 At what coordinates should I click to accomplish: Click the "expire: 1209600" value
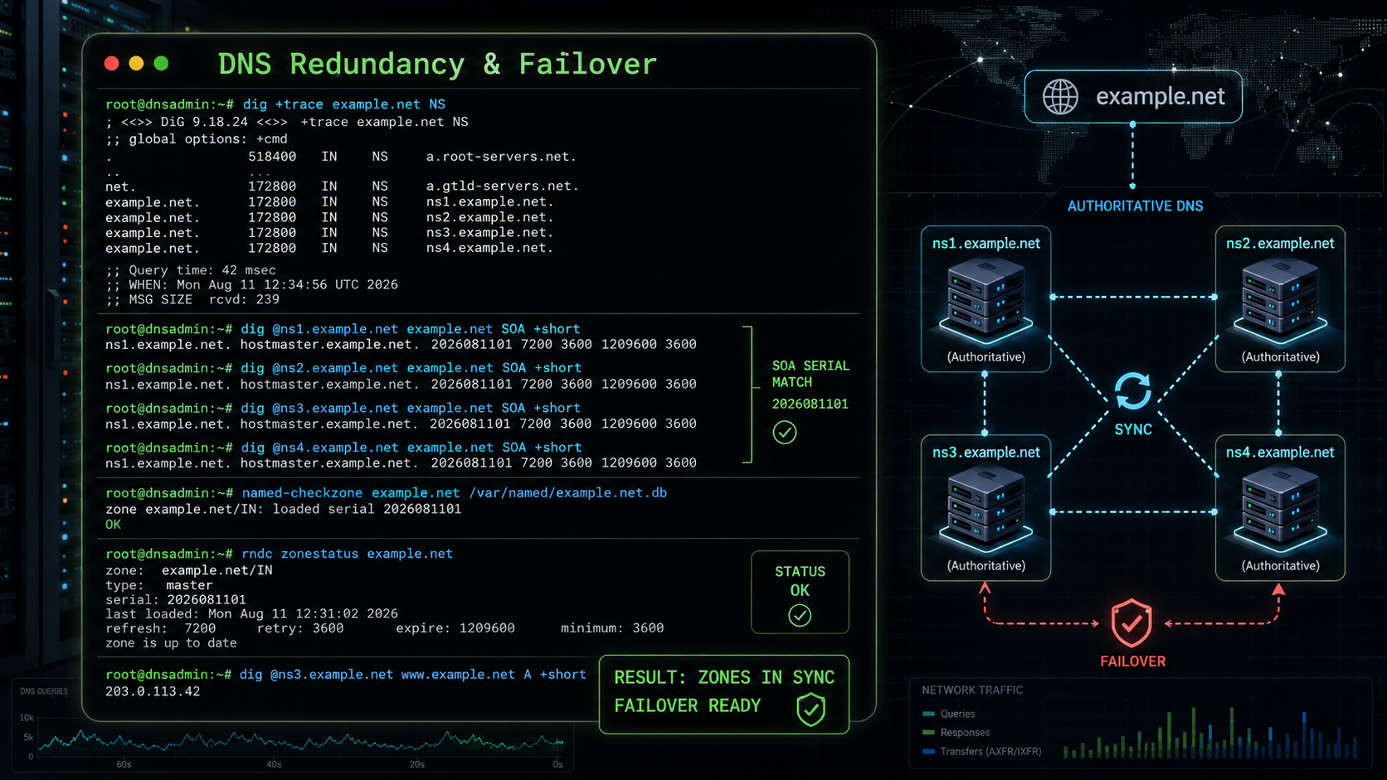pos(455,628)
